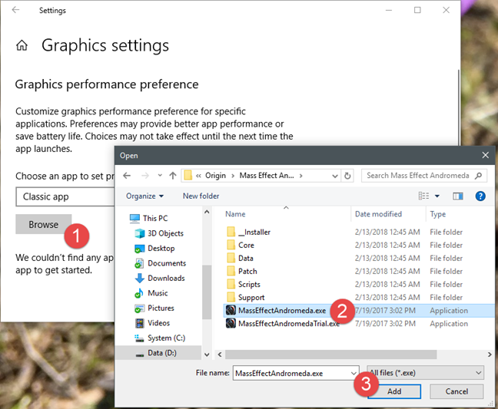Open the All files (*.exe) filter dropdown
This screenshot has width=498, height=409.
pos(425,373)
